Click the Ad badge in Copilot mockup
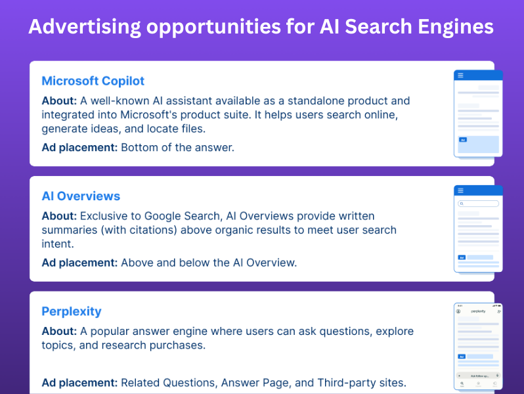The image size is (524, 394). tap(462, 140)
